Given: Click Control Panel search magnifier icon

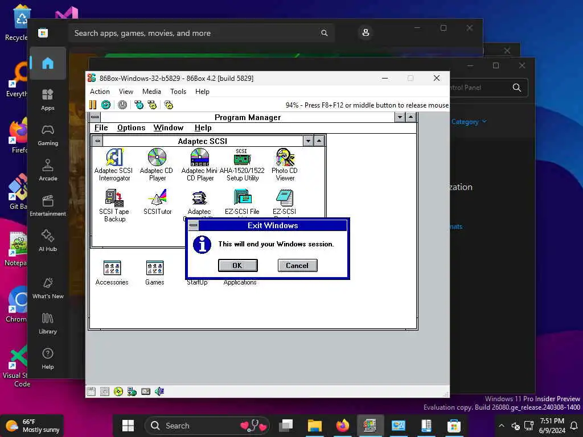Looking at the screenshot, I should click(x=517, y=87).
